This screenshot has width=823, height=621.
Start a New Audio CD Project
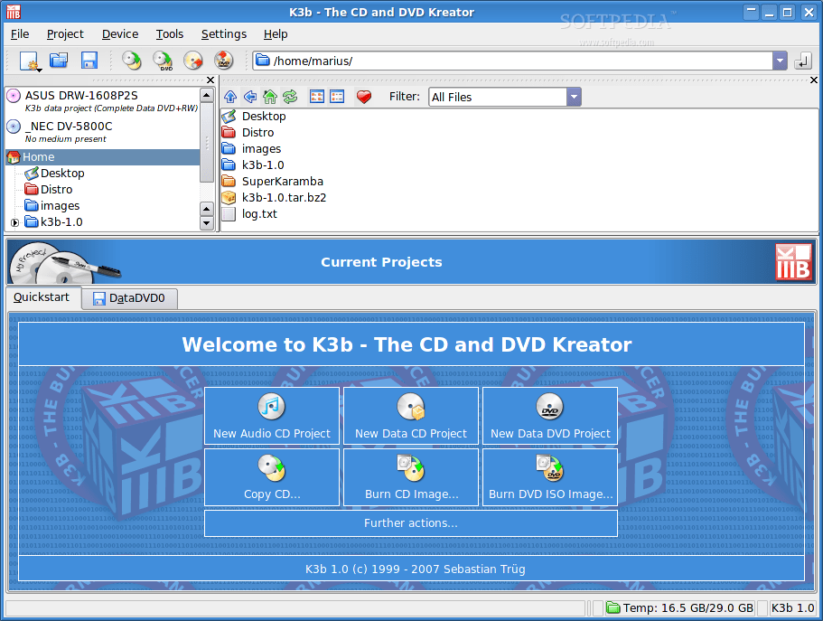[x=272, y=416]
